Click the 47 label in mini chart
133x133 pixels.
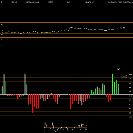(86, 126)
